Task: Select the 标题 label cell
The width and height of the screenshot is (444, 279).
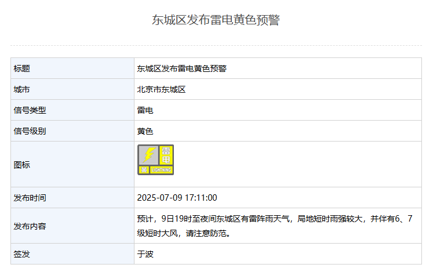Action: (x=72, y=68)
